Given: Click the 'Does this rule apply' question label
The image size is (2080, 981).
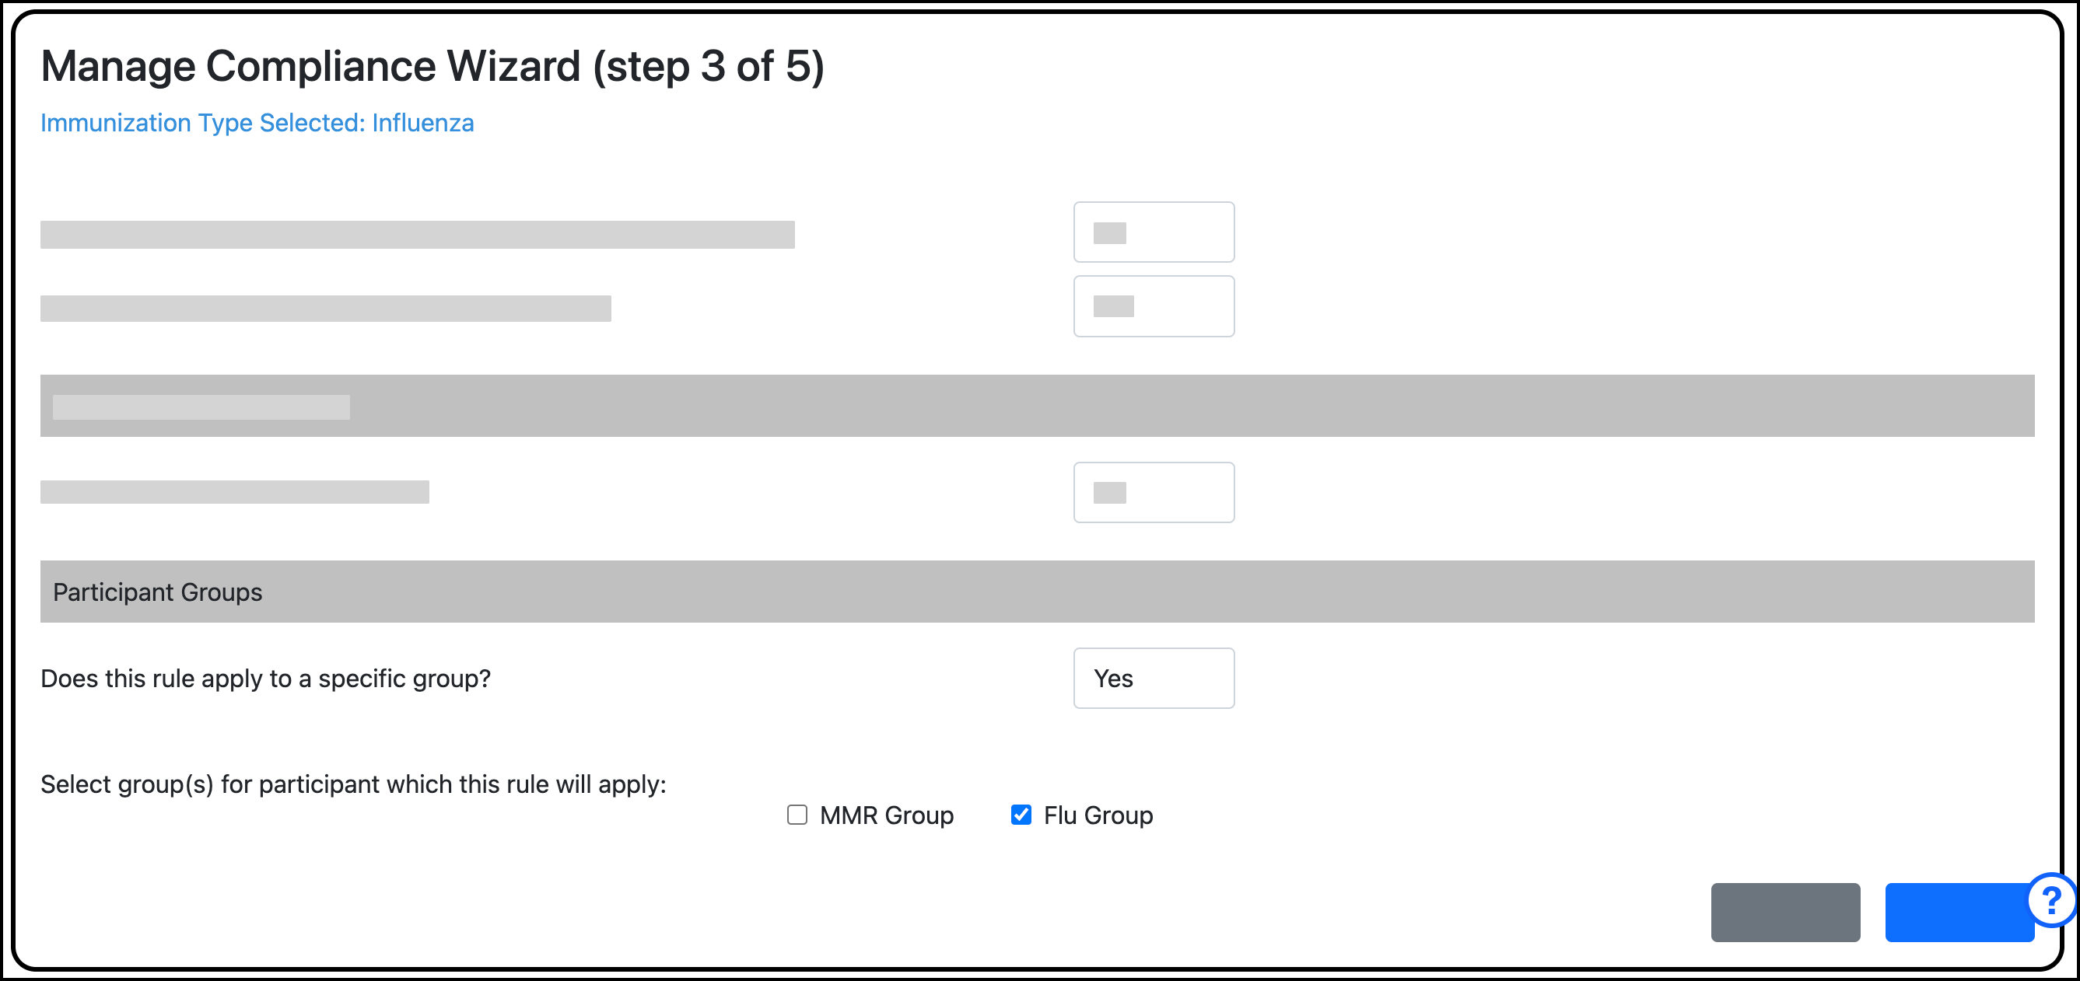Looking at the screenshot, I should [x=266, y=679].
